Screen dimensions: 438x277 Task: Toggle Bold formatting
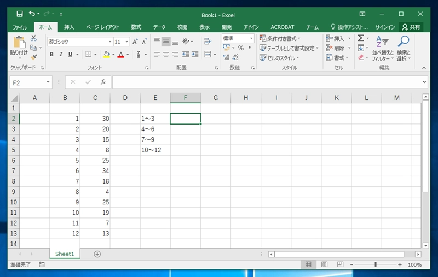(52, 55)
